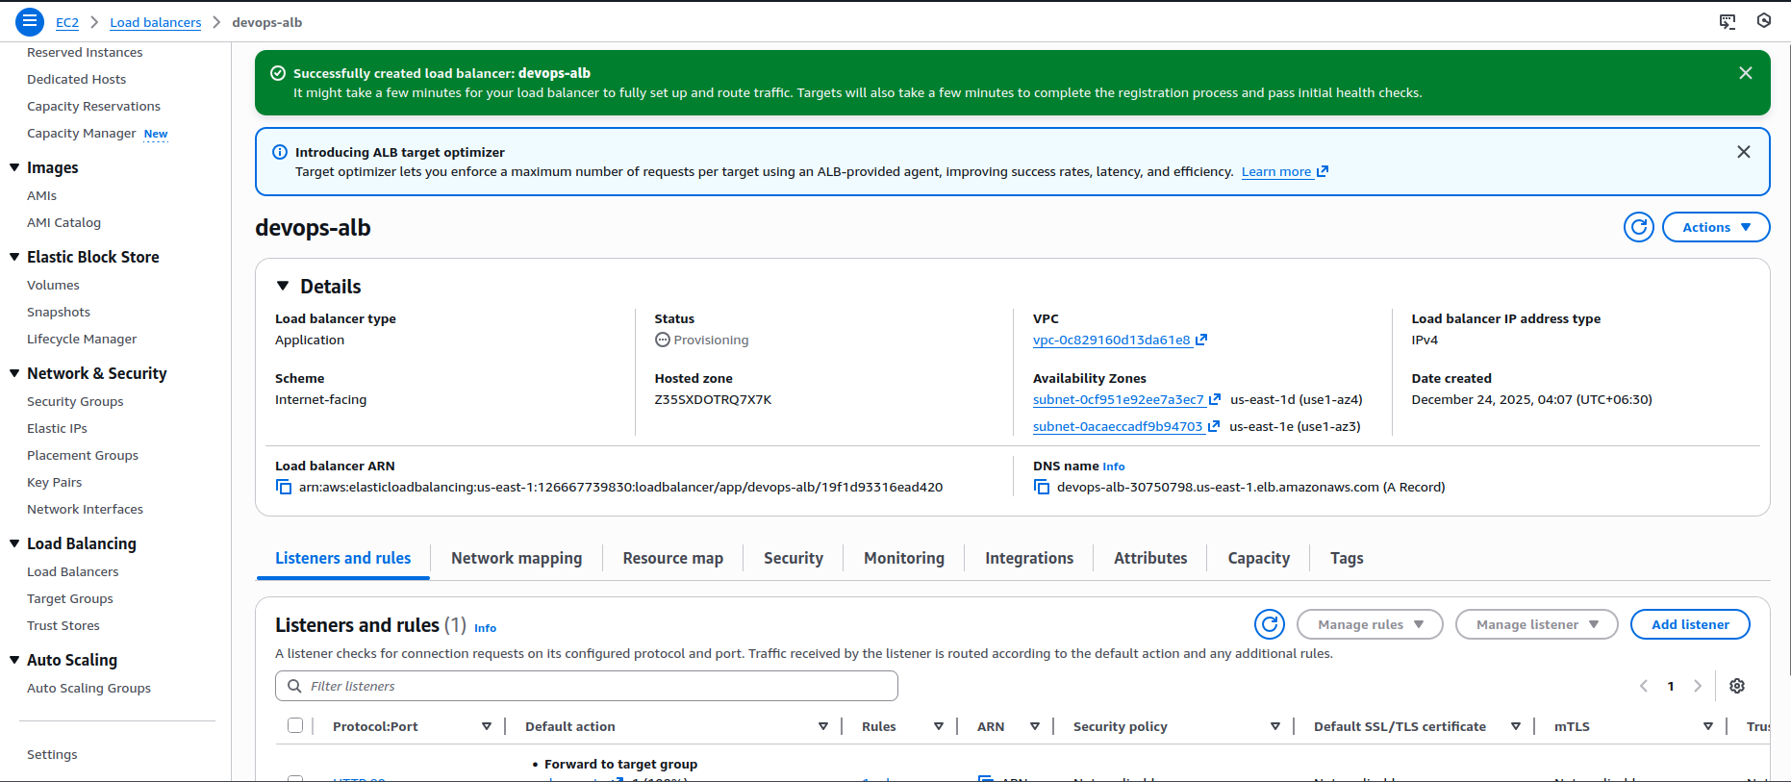The image size is (1791, 782).
Task: Open the Attributes tab
Action: click(1150, 558)
